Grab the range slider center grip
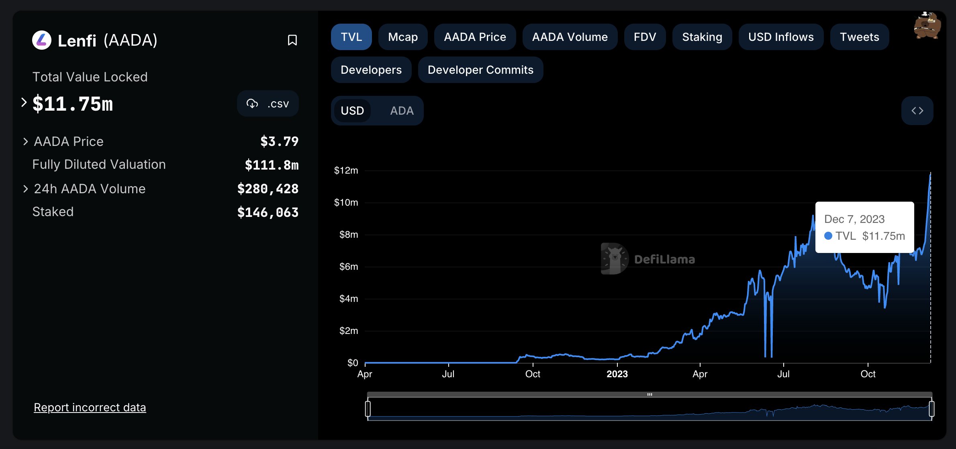 pos(650,394)
